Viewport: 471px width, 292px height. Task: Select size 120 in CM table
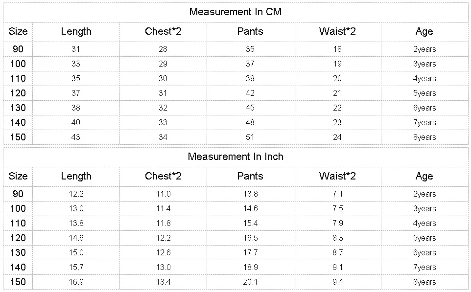[18, 93]
